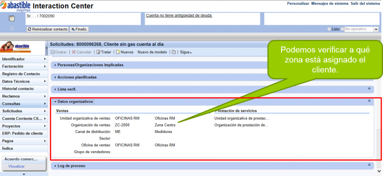Click the copy pages toolbar icon
The width and height of the screenshot is (383, 176).
point(173,52)
